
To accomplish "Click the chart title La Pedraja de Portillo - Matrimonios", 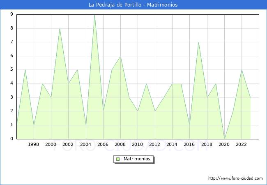I will [133, 5].
